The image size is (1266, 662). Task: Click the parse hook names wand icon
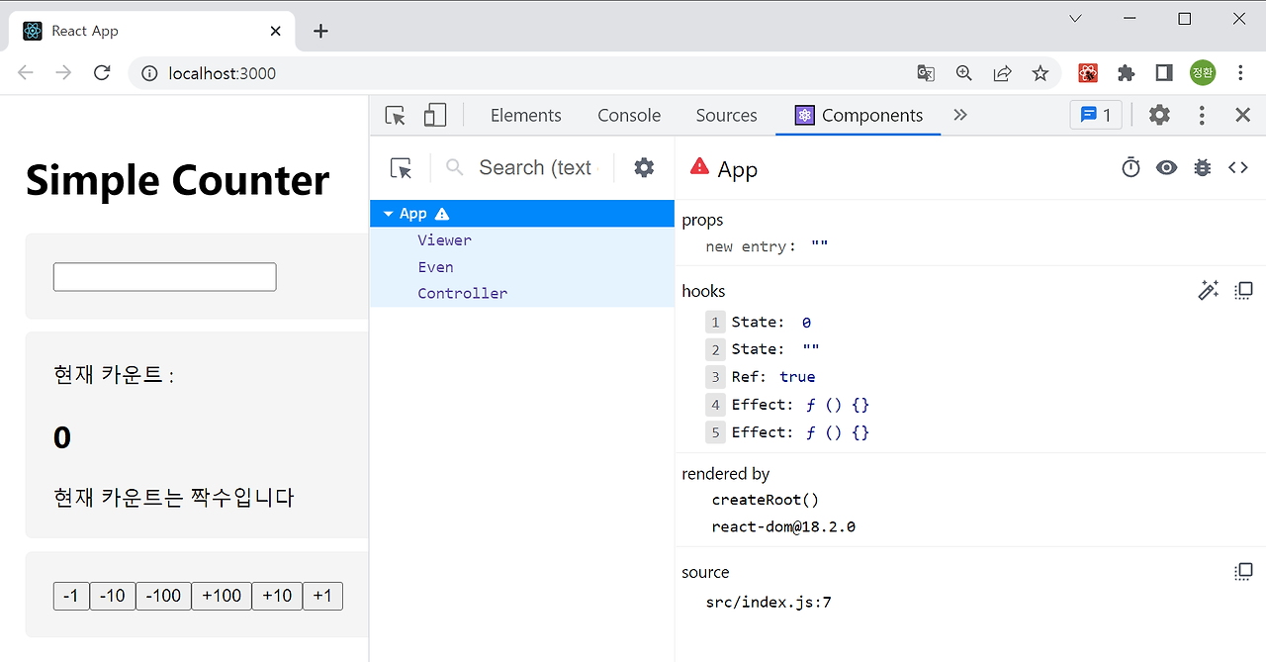click(x=1208, y=291)
